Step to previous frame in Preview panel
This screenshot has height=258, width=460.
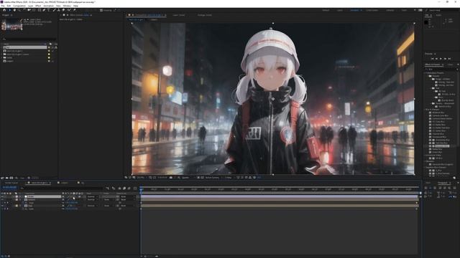(436, 59)
